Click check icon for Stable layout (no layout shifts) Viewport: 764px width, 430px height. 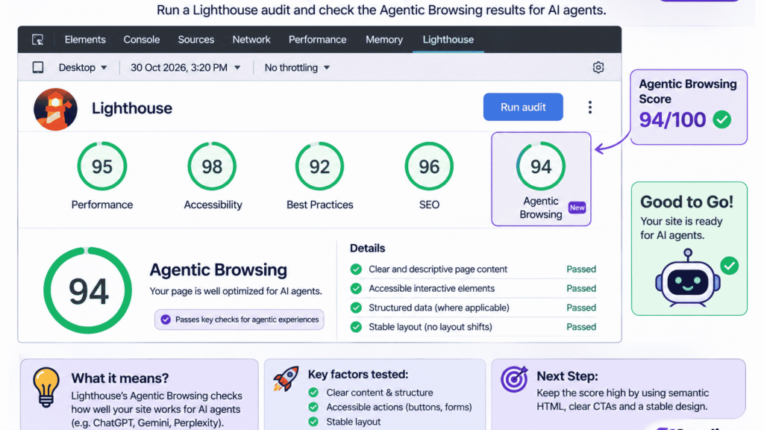click(x=356, y=327)
